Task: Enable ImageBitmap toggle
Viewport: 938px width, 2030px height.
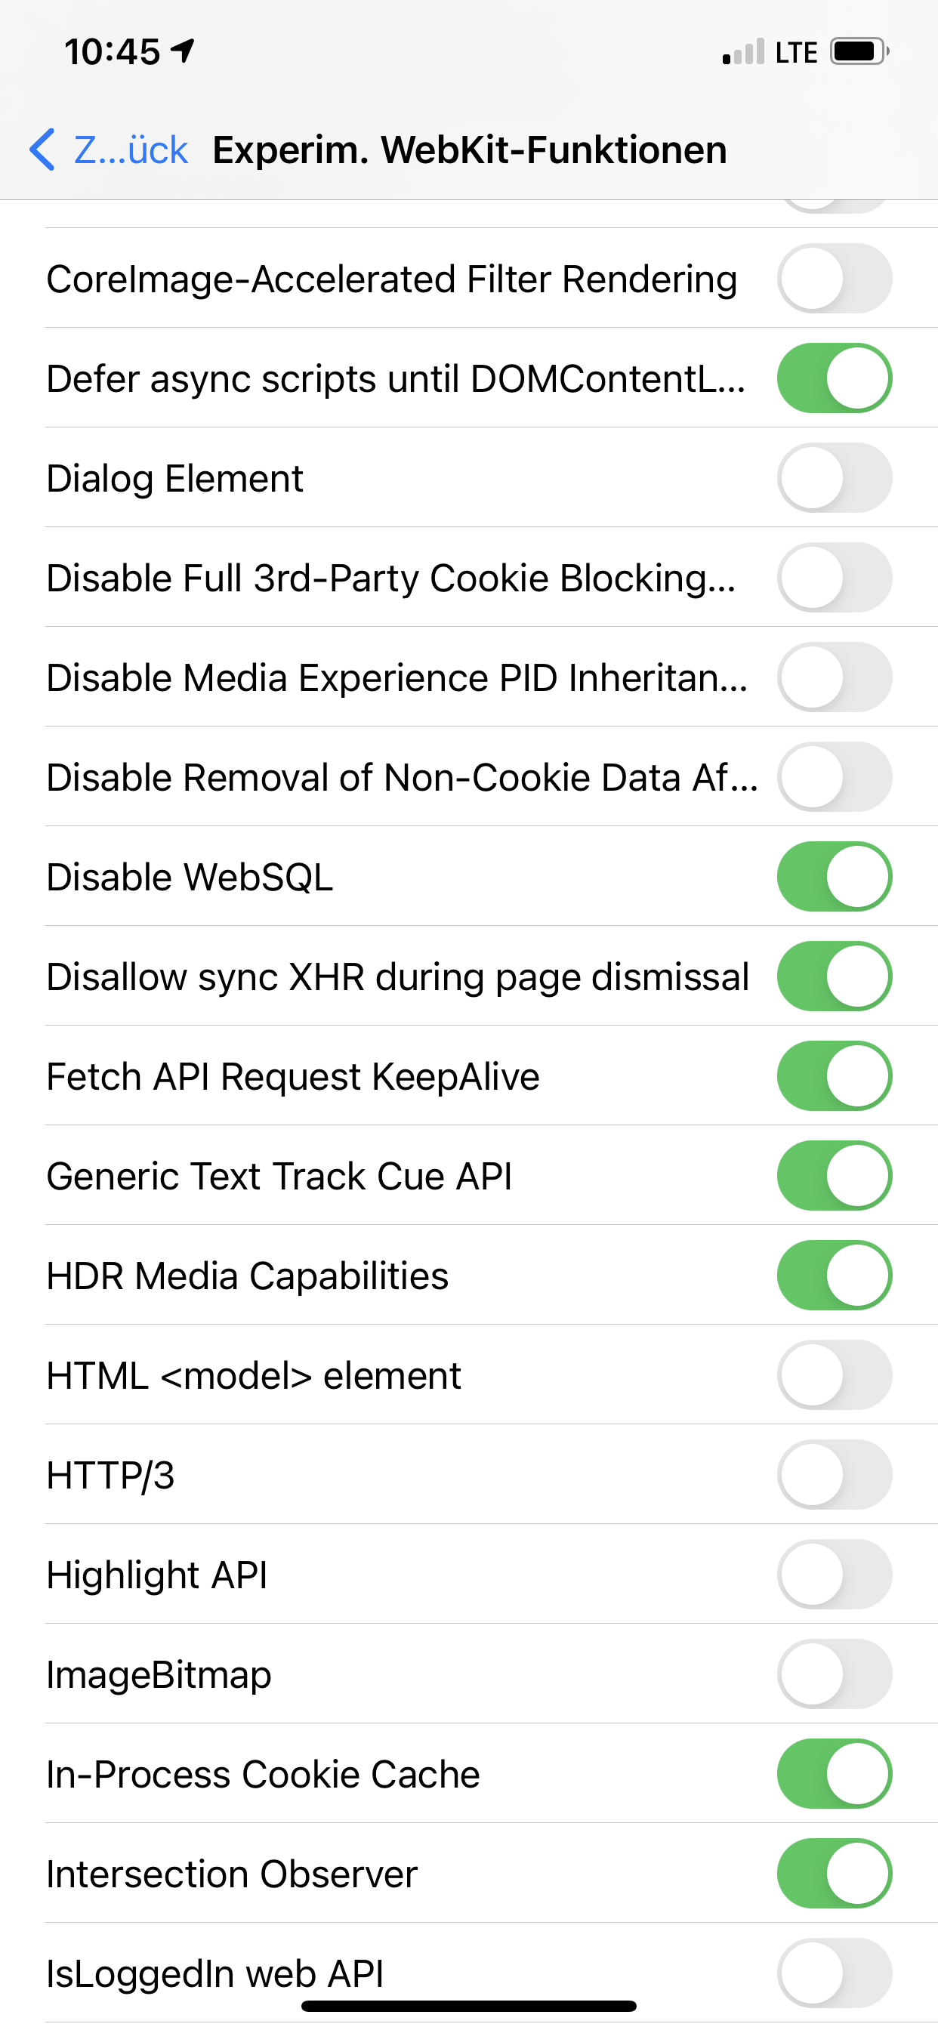Action: (x=834, y=1674)
